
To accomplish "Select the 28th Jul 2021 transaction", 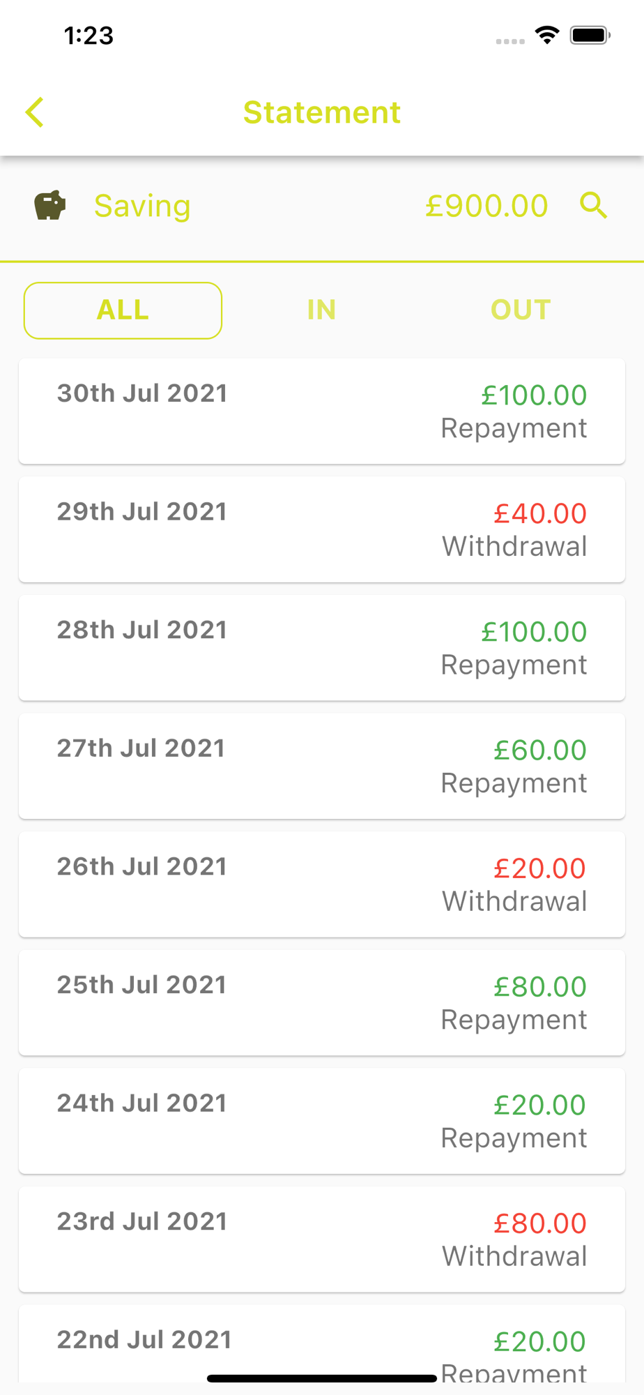I will 321,648.
